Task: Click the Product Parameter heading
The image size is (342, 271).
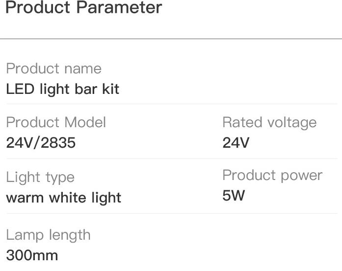Action: point(84,7)
